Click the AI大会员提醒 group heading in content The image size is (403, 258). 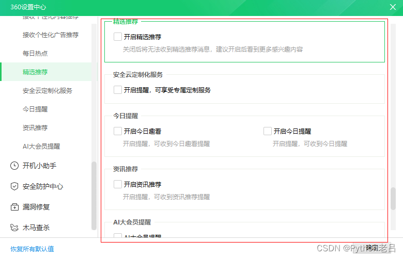pyautogui.click(x=132, y=222)
